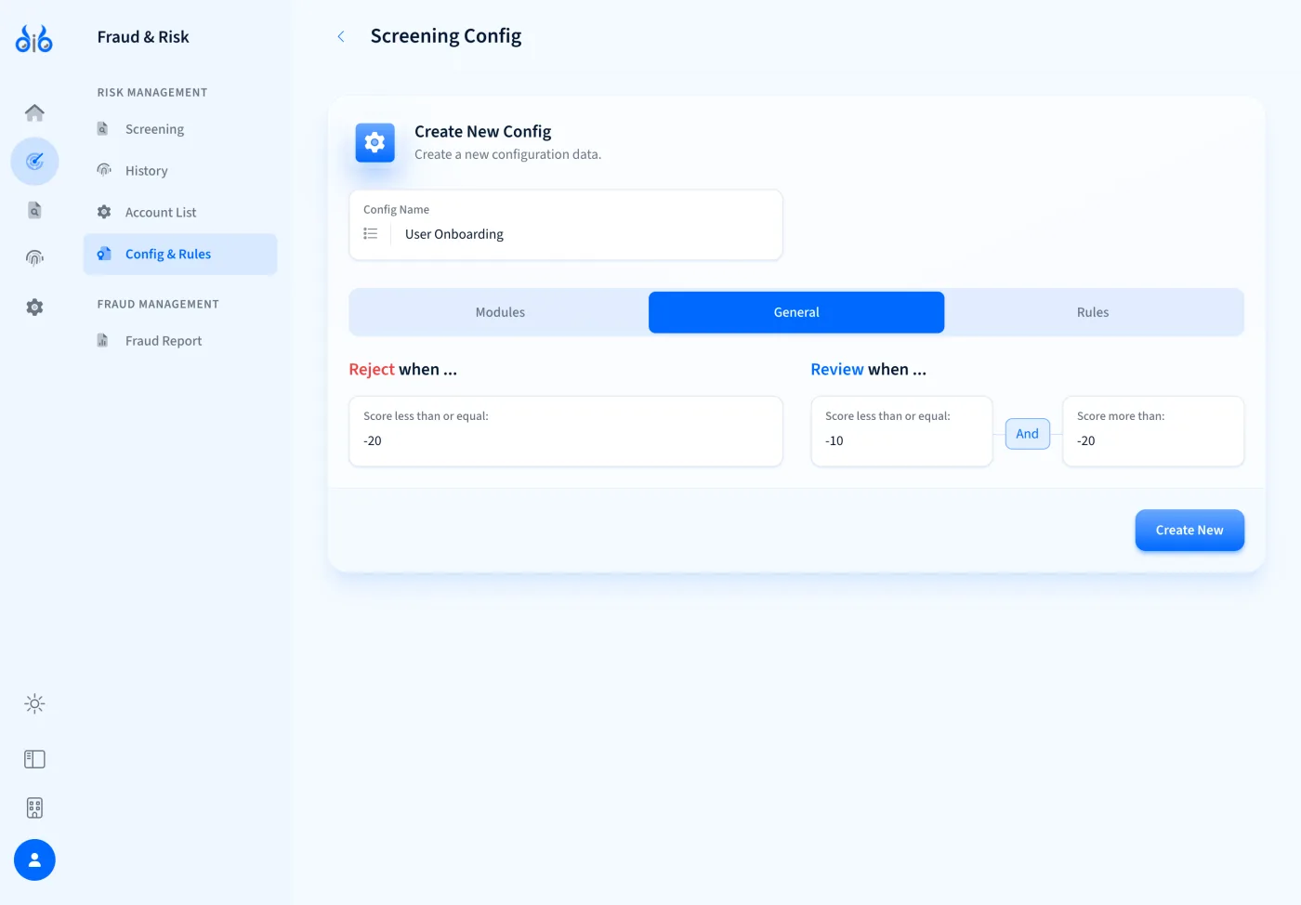Image resolution: width=1301 pixels, height=905 pixels.
Task: Click the sidebar panel layout icon
Action: click(34, 759)
